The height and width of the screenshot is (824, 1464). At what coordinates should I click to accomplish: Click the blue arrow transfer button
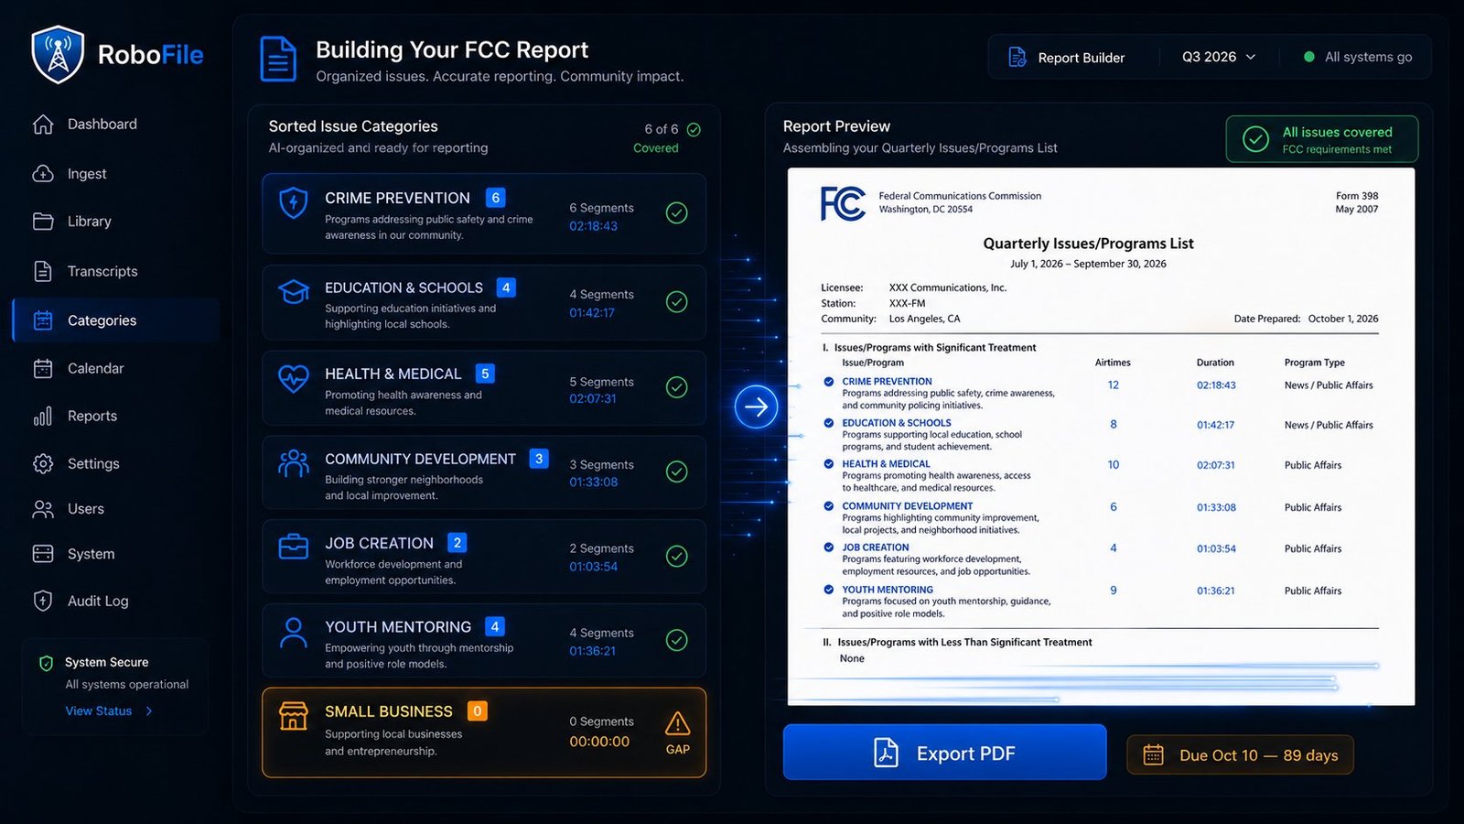tap(757, 407)
